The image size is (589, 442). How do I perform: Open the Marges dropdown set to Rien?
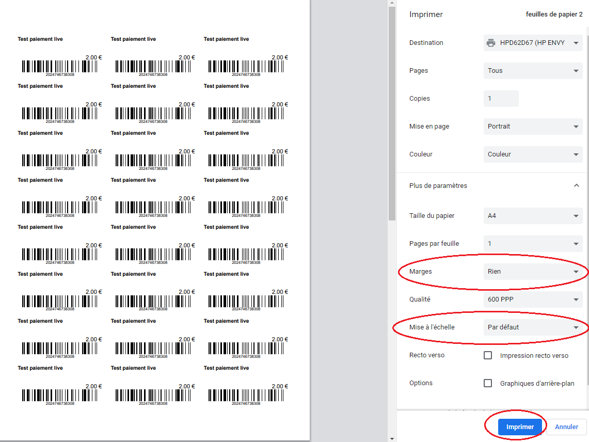pyautogui.click(x=533, y=272)
